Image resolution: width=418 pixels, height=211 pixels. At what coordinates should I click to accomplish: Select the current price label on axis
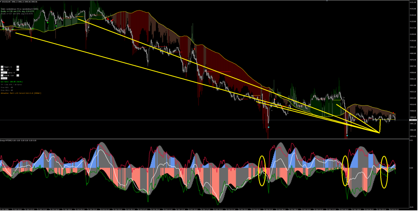click(x=413, y=120)
